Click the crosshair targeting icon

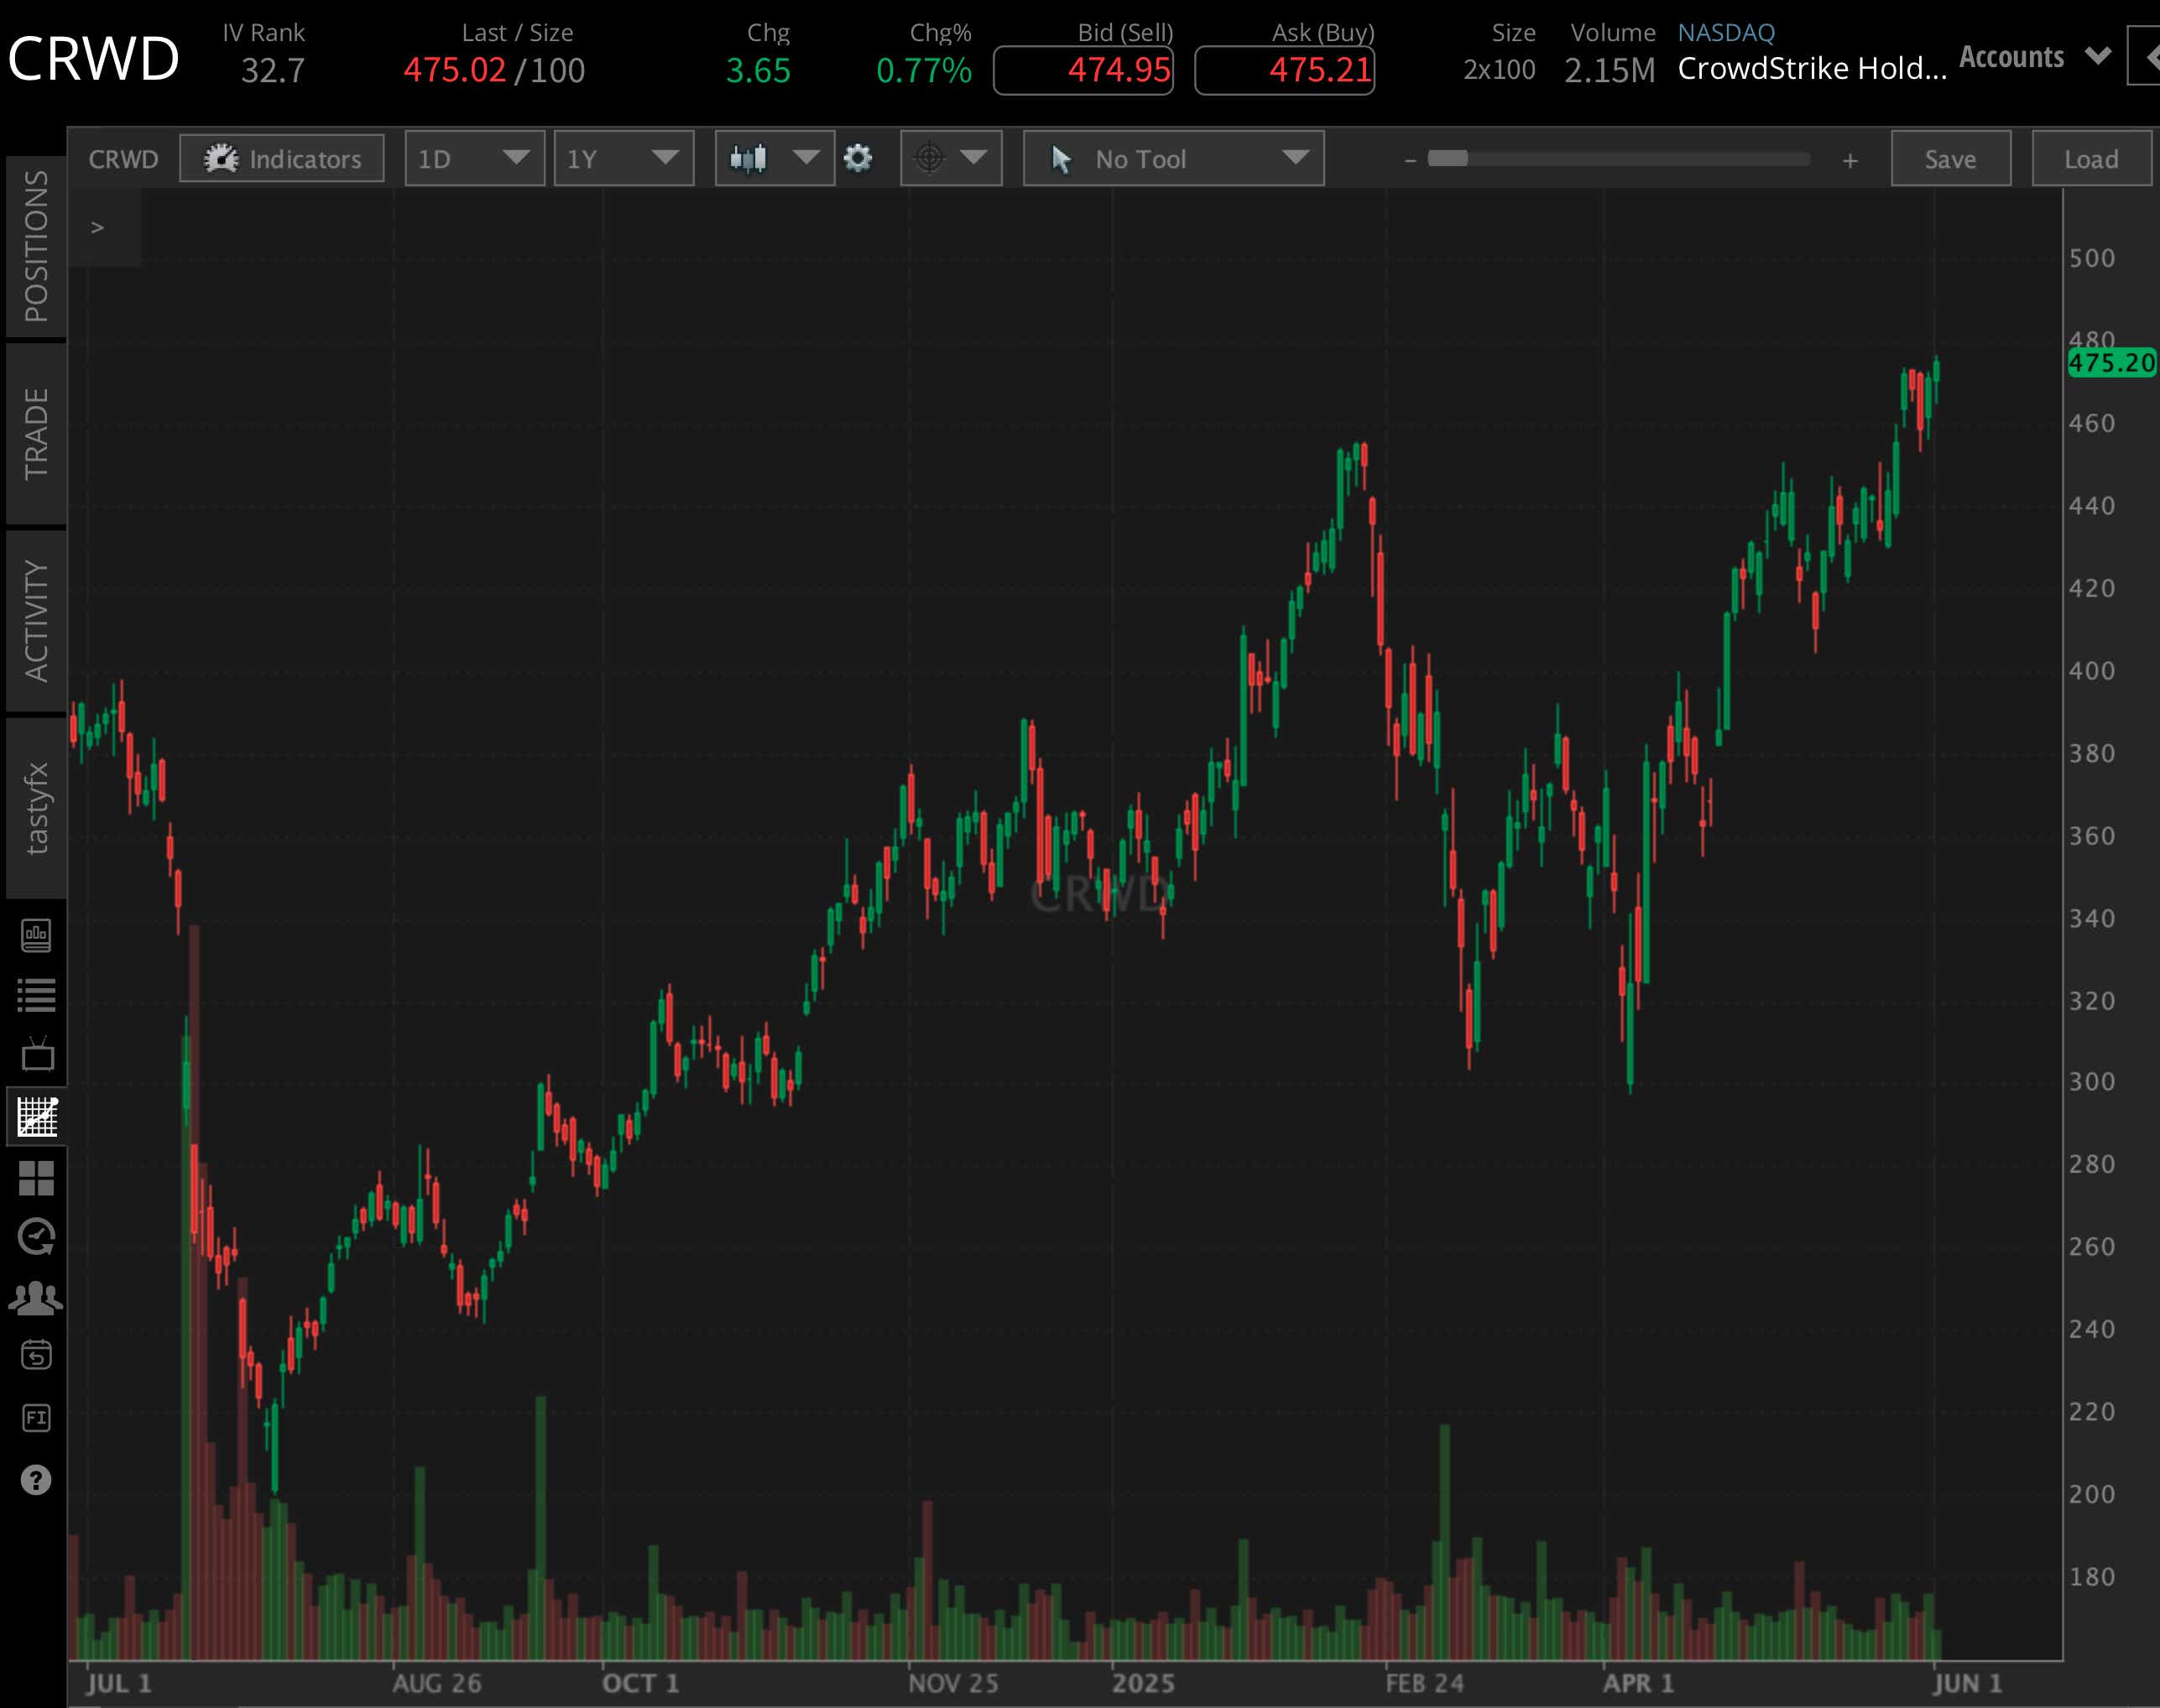tap(931, 158)
